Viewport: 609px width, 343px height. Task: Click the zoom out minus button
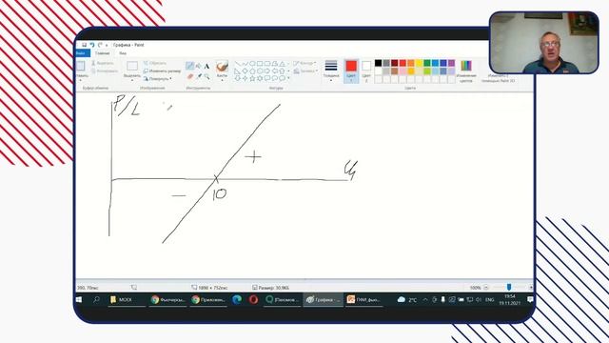point(486,288)
